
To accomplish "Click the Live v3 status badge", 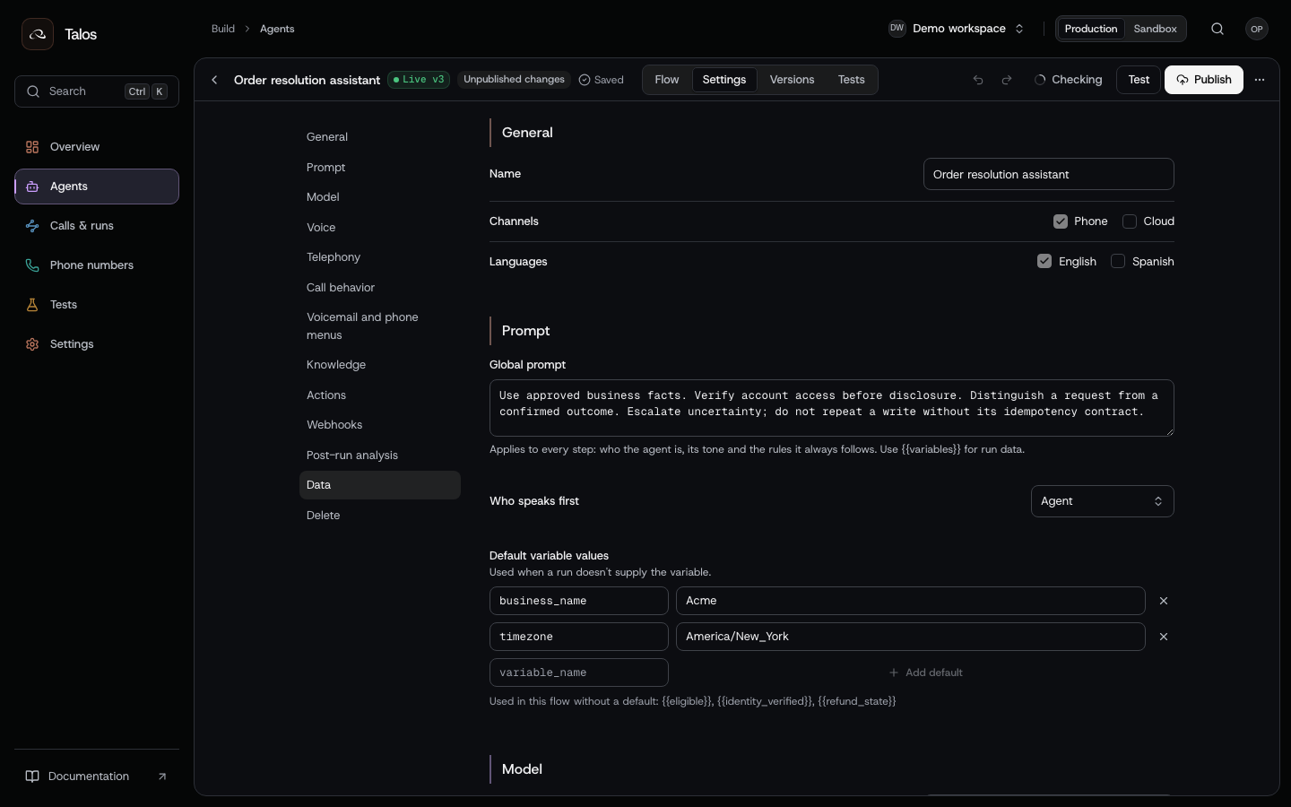I will coord(419,80).
